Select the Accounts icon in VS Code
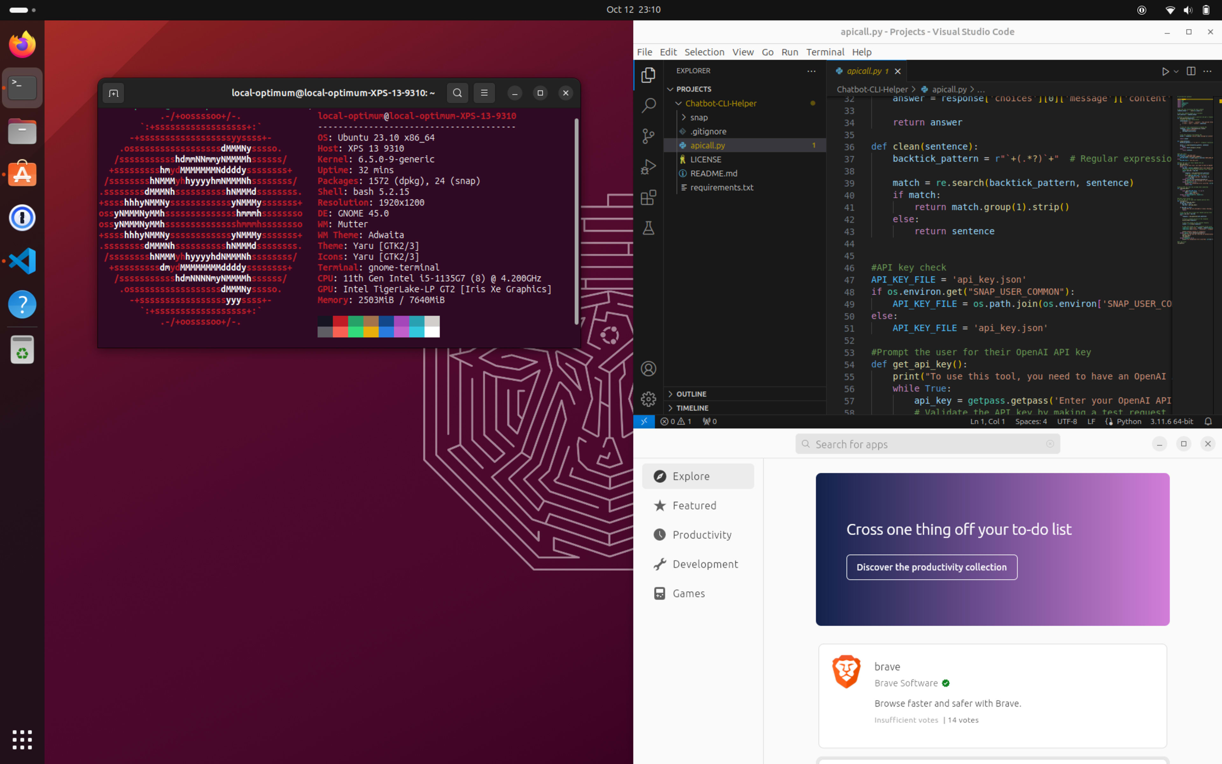 pos(648,368)
